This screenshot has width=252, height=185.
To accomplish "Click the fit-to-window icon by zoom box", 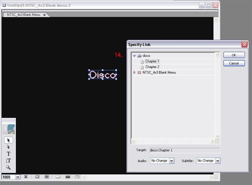I will [x=26, y=177].
